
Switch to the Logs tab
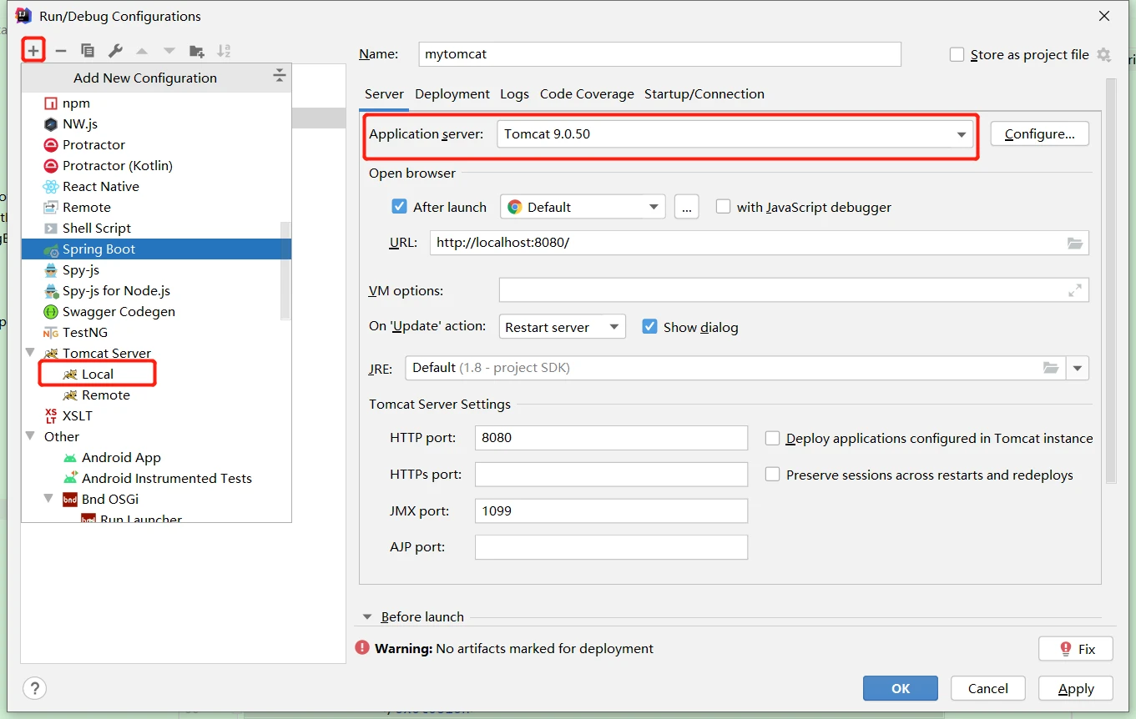coord(514,94)
